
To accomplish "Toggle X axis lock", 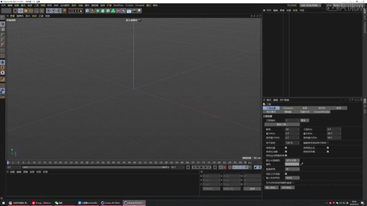I will click(x=48, y=11).
